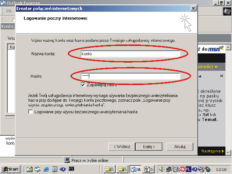This screenshot has width=232, height=174.
Task: Launch Internet Explorer from quick launch
Action: point(46,169)
